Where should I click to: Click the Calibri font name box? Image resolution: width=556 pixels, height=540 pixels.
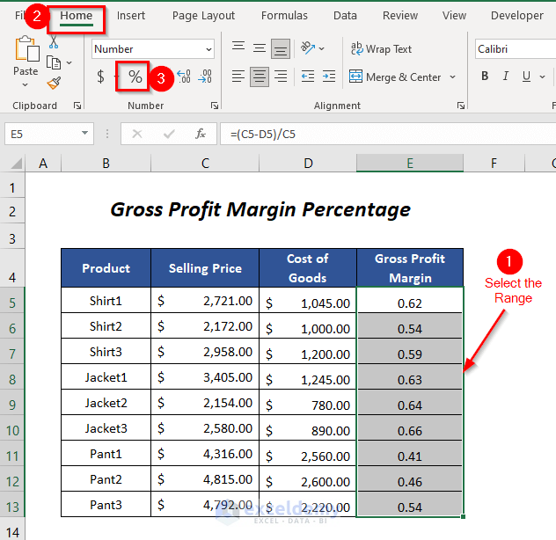tap(516, 49)
